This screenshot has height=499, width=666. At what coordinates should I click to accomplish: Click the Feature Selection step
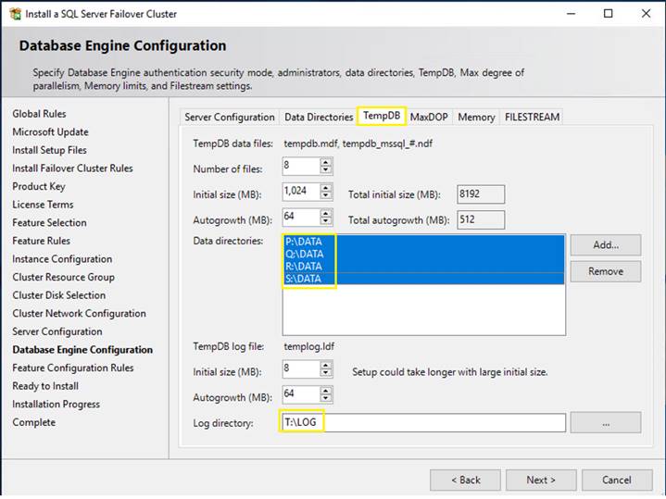pos(49,222)
